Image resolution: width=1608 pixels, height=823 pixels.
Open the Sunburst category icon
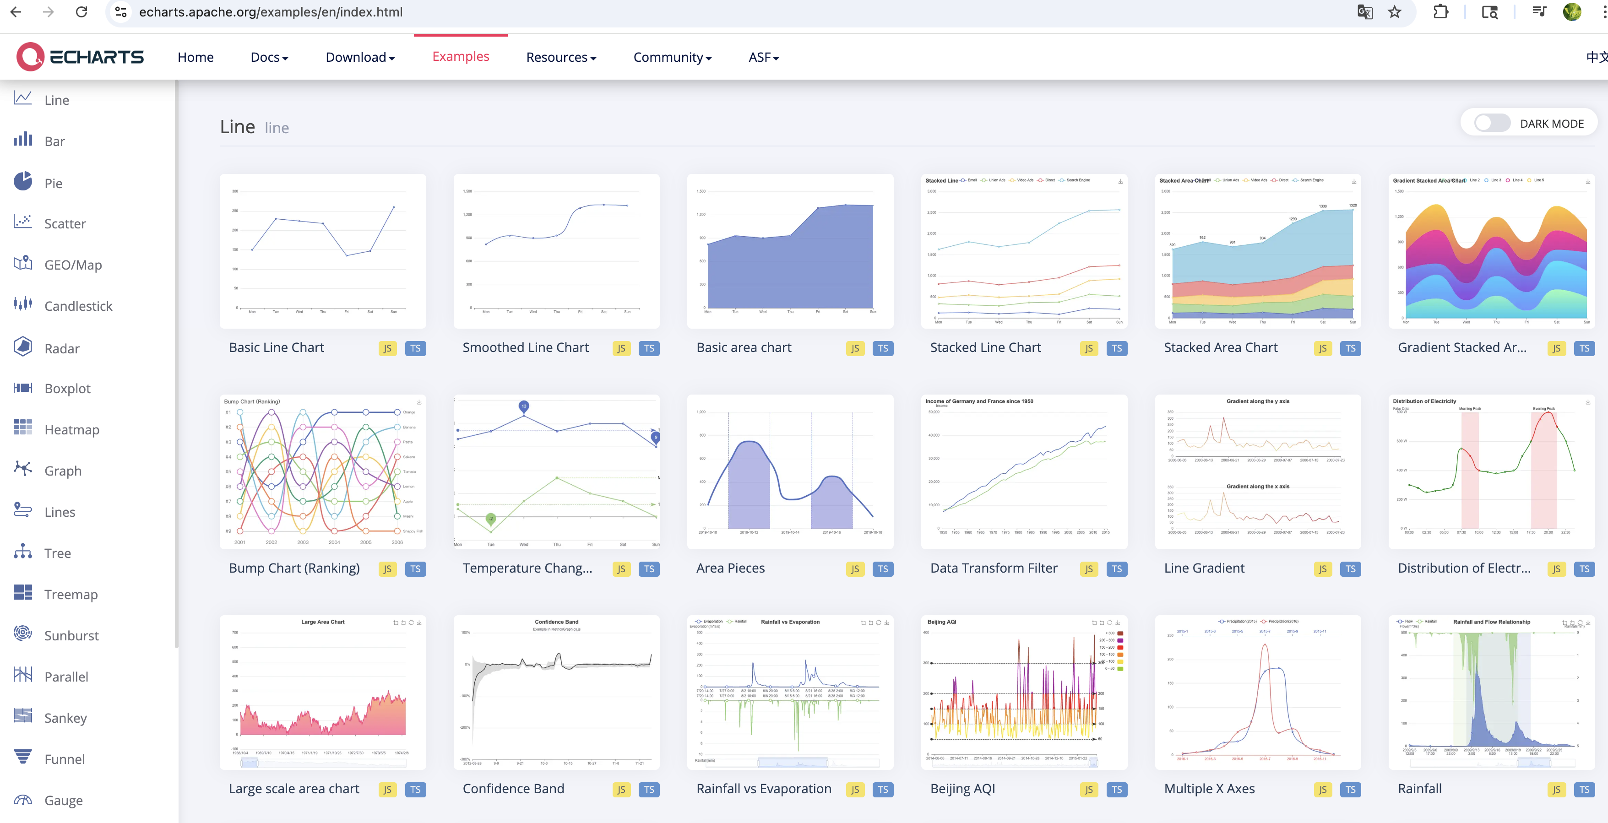[22, 633]
